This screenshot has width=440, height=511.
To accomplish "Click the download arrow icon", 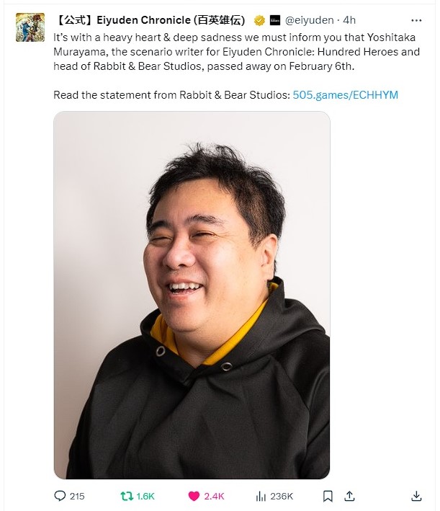I will [416, 496].
